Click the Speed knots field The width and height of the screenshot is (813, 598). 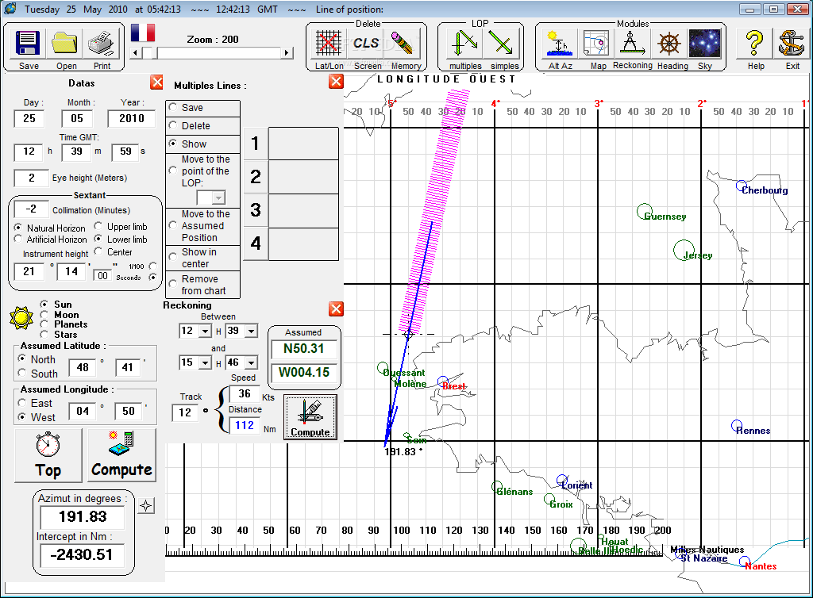[245, 393]
